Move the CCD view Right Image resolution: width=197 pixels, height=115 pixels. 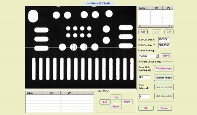click(127, 102)
